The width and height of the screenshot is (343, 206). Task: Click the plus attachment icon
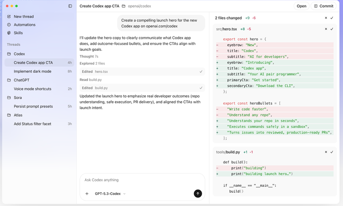87,194
